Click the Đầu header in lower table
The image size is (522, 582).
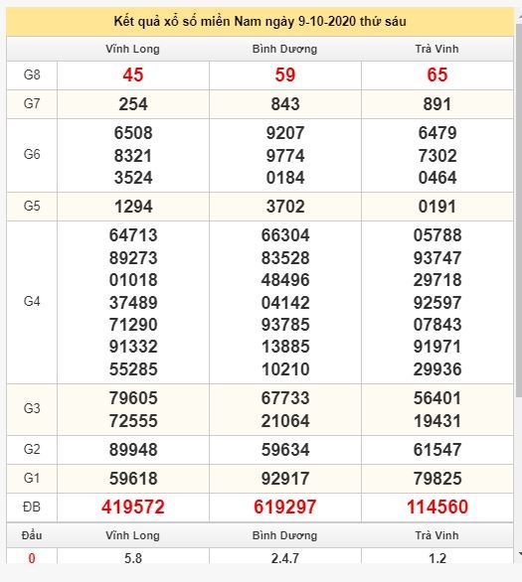pos(32,535)
